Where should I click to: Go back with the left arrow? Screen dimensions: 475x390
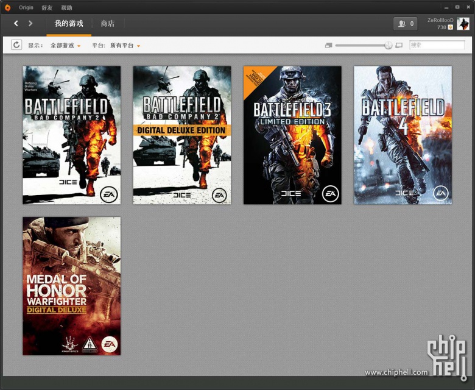coord(16,23)
